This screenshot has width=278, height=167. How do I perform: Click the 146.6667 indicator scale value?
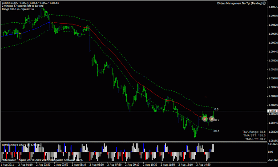click(273, 144)
